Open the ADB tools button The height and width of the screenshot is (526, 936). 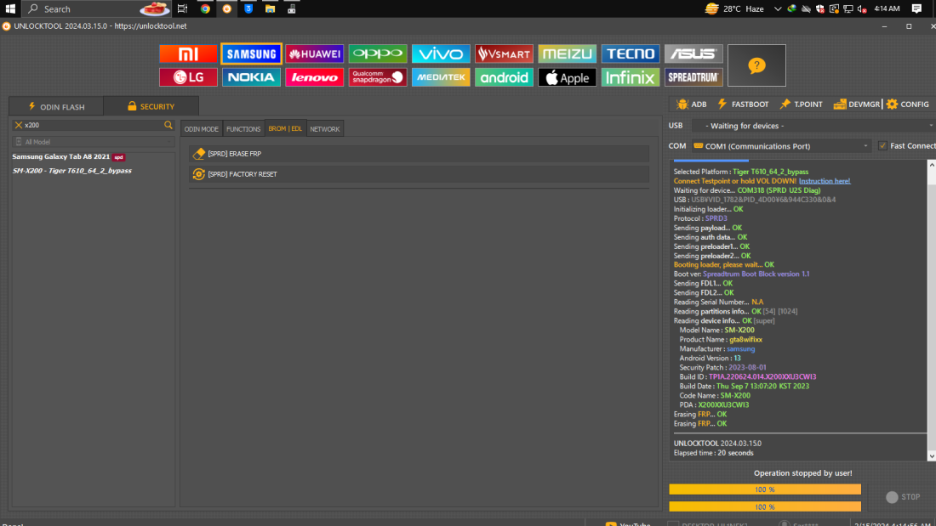691,105
